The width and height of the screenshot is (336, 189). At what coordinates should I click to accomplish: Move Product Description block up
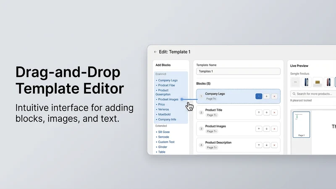point(259,145)
